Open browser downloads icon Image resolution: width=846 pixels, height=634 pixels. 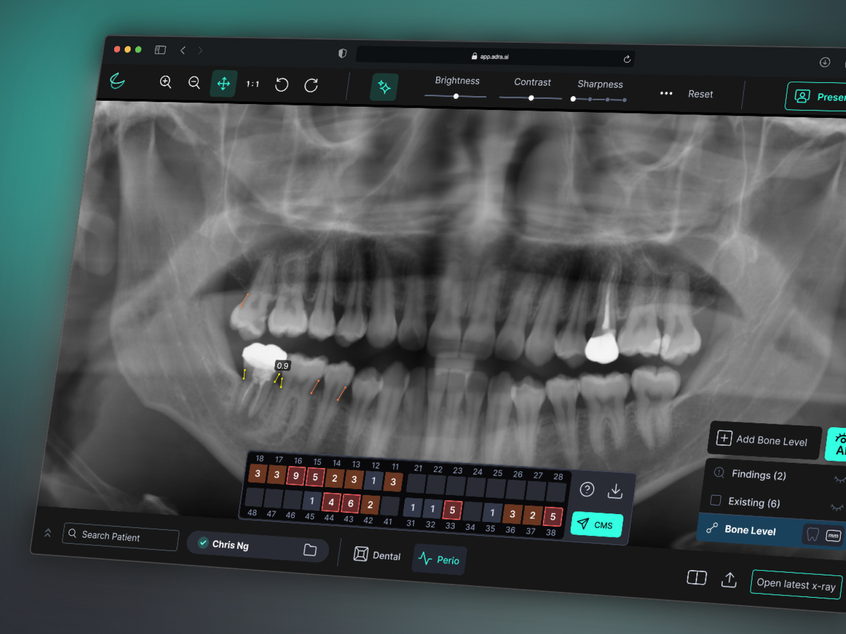click(825, 62)
